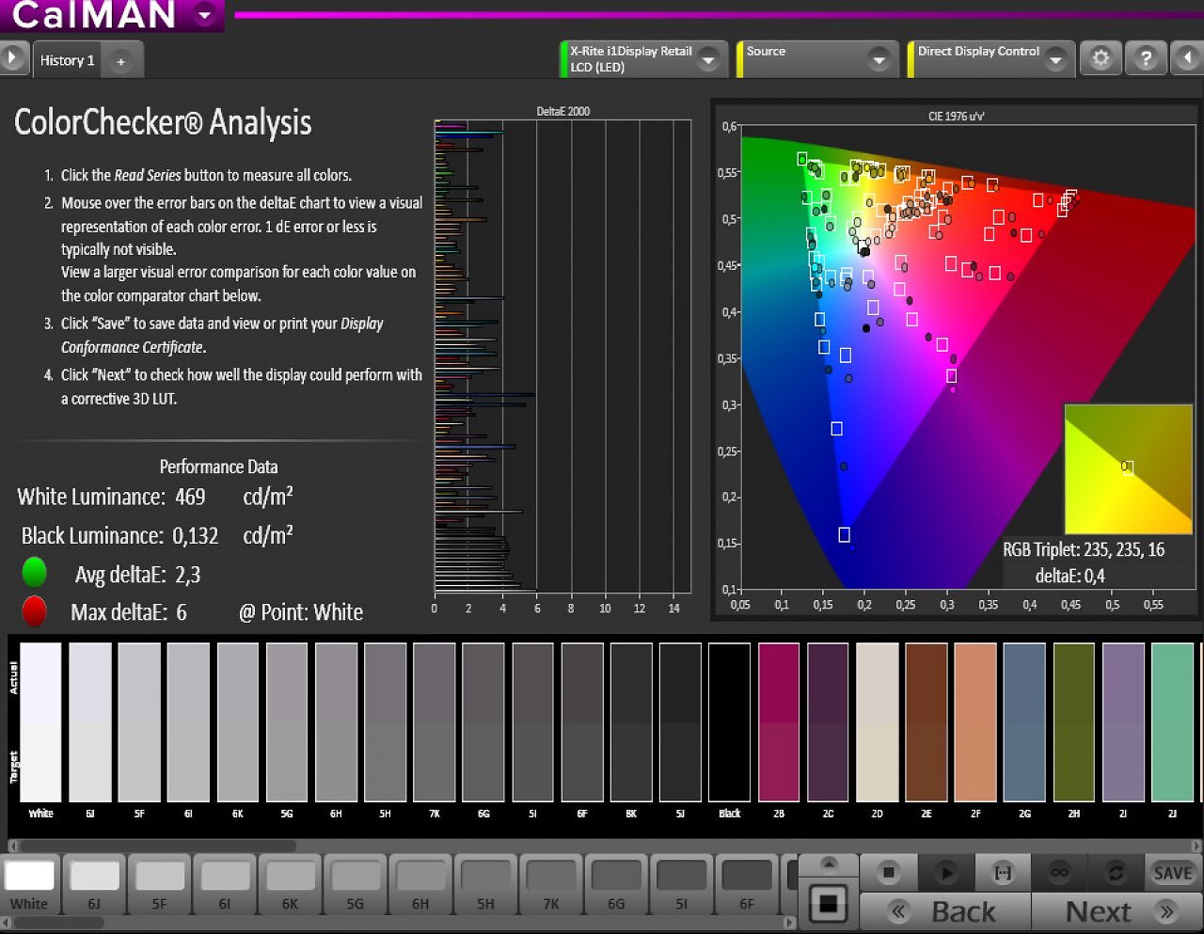The width and height of the screenshot is (1204, 934).
Task: Select the 5I patch button in bottom strip
Action: pos(681,884)
